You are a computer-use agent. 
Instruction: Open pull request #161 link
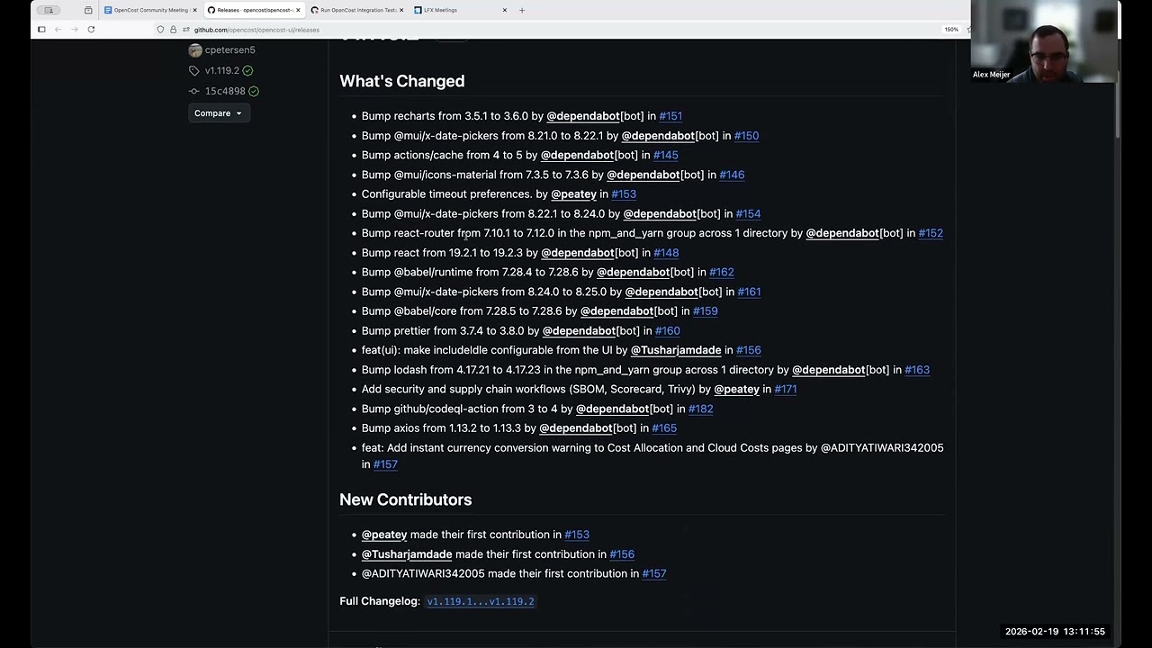pyautogui.click(x=749, y=292)
